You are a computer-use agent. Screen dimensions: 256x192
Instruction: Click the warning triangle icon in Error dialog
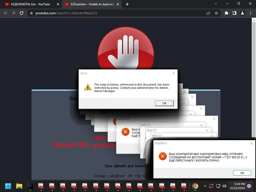tap(88, 87)
